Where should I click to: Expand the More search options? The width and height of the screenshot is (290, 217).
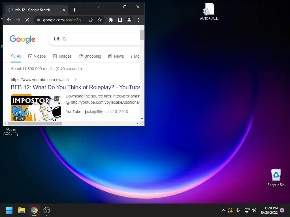point(135,56)
